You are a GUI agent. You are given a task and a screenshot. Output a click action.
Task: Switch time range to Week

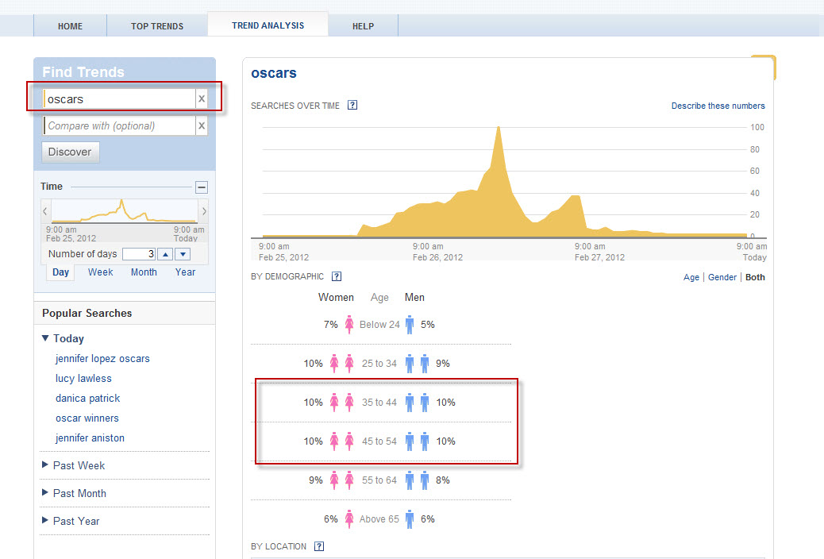coord(100,272)
